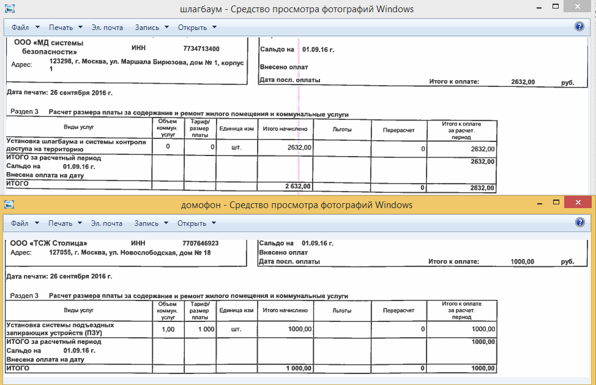Image resolution: width=596 pixels, height=385 pixels.
Task: Close the домофон photo viewer window
Action: [x=577, y=203]
